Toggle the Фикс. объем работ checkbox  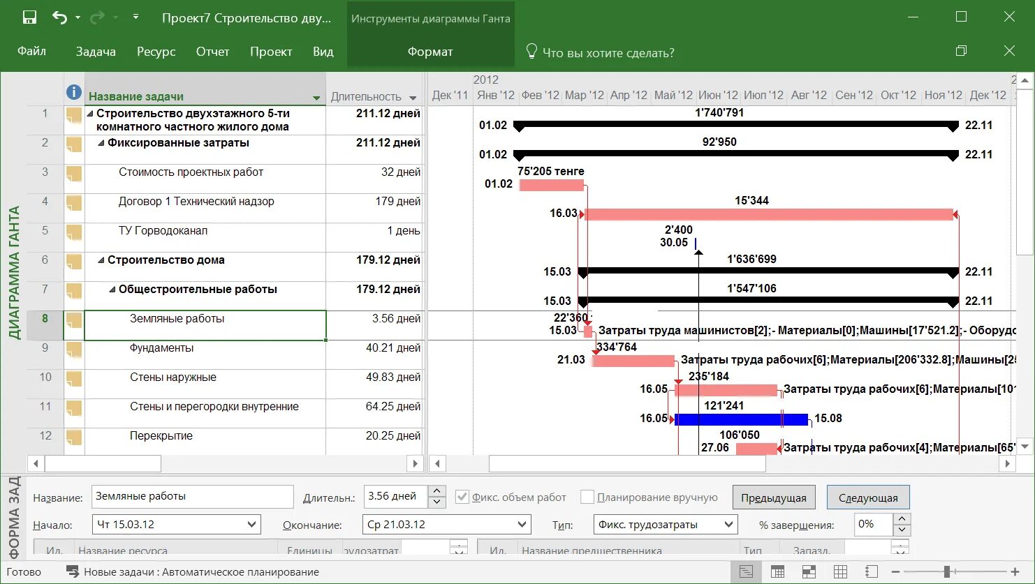(x=462, y=497)
